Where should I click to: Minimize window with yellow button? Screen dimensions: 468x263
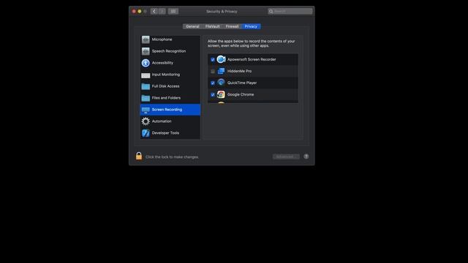click(x=140, y=12)
